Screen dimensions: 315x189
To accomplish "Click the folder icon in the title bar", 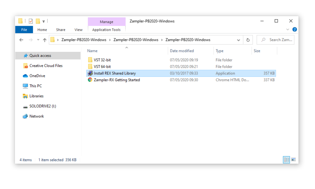I will click(20, 21).
